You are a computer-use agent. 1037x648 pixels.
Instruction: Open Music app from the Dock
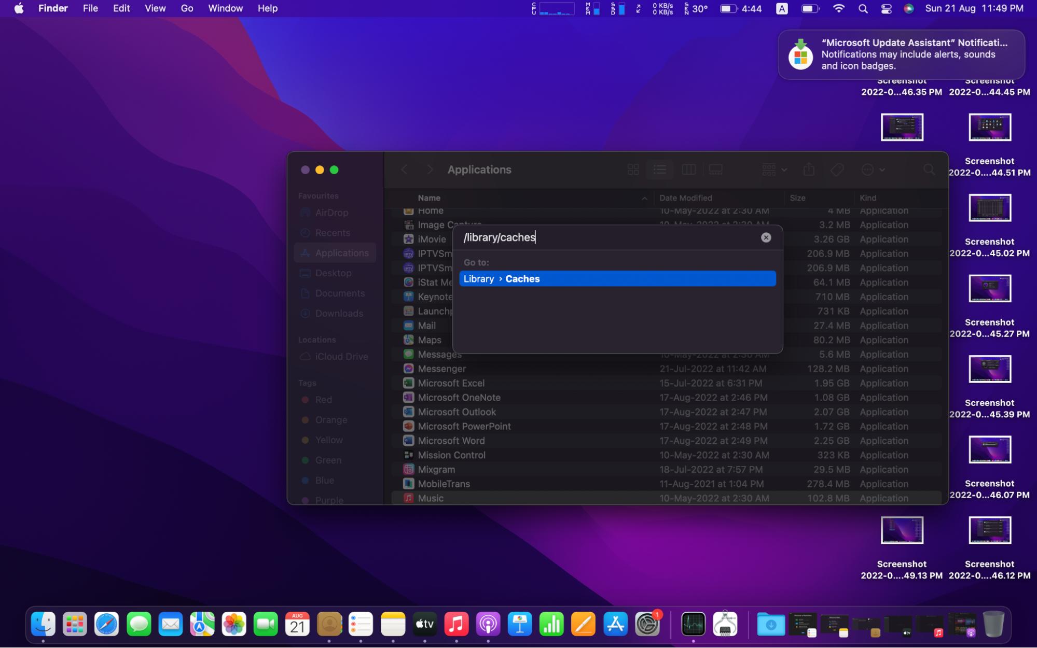coord(457,624)
